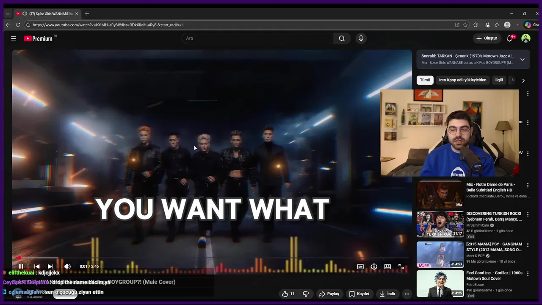The height and width of the screenshot is (305, 542).
Task: Open browser media control icon
Action: 487,25
